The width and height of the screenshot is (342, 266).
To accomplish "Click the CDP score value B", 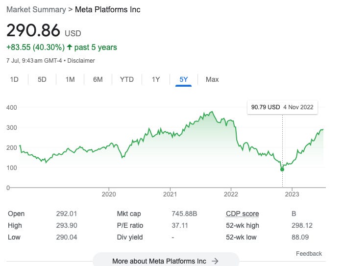I will [294, 214].
